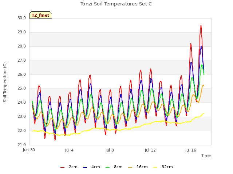Click the 26.0 y-axis tick label

pos(22,74)
